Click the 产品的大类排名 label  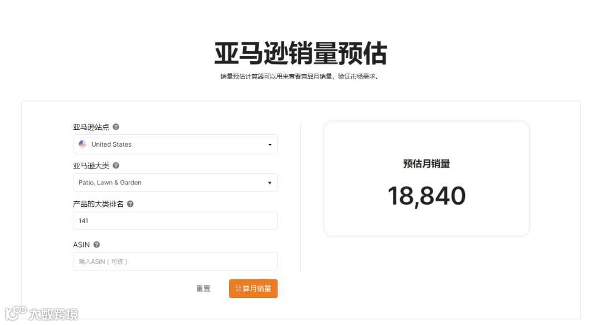[x=98, y=204]
